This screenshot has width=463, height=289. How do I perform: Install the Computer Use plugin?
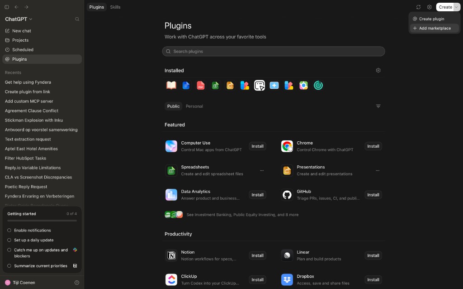tap(257, 146)
